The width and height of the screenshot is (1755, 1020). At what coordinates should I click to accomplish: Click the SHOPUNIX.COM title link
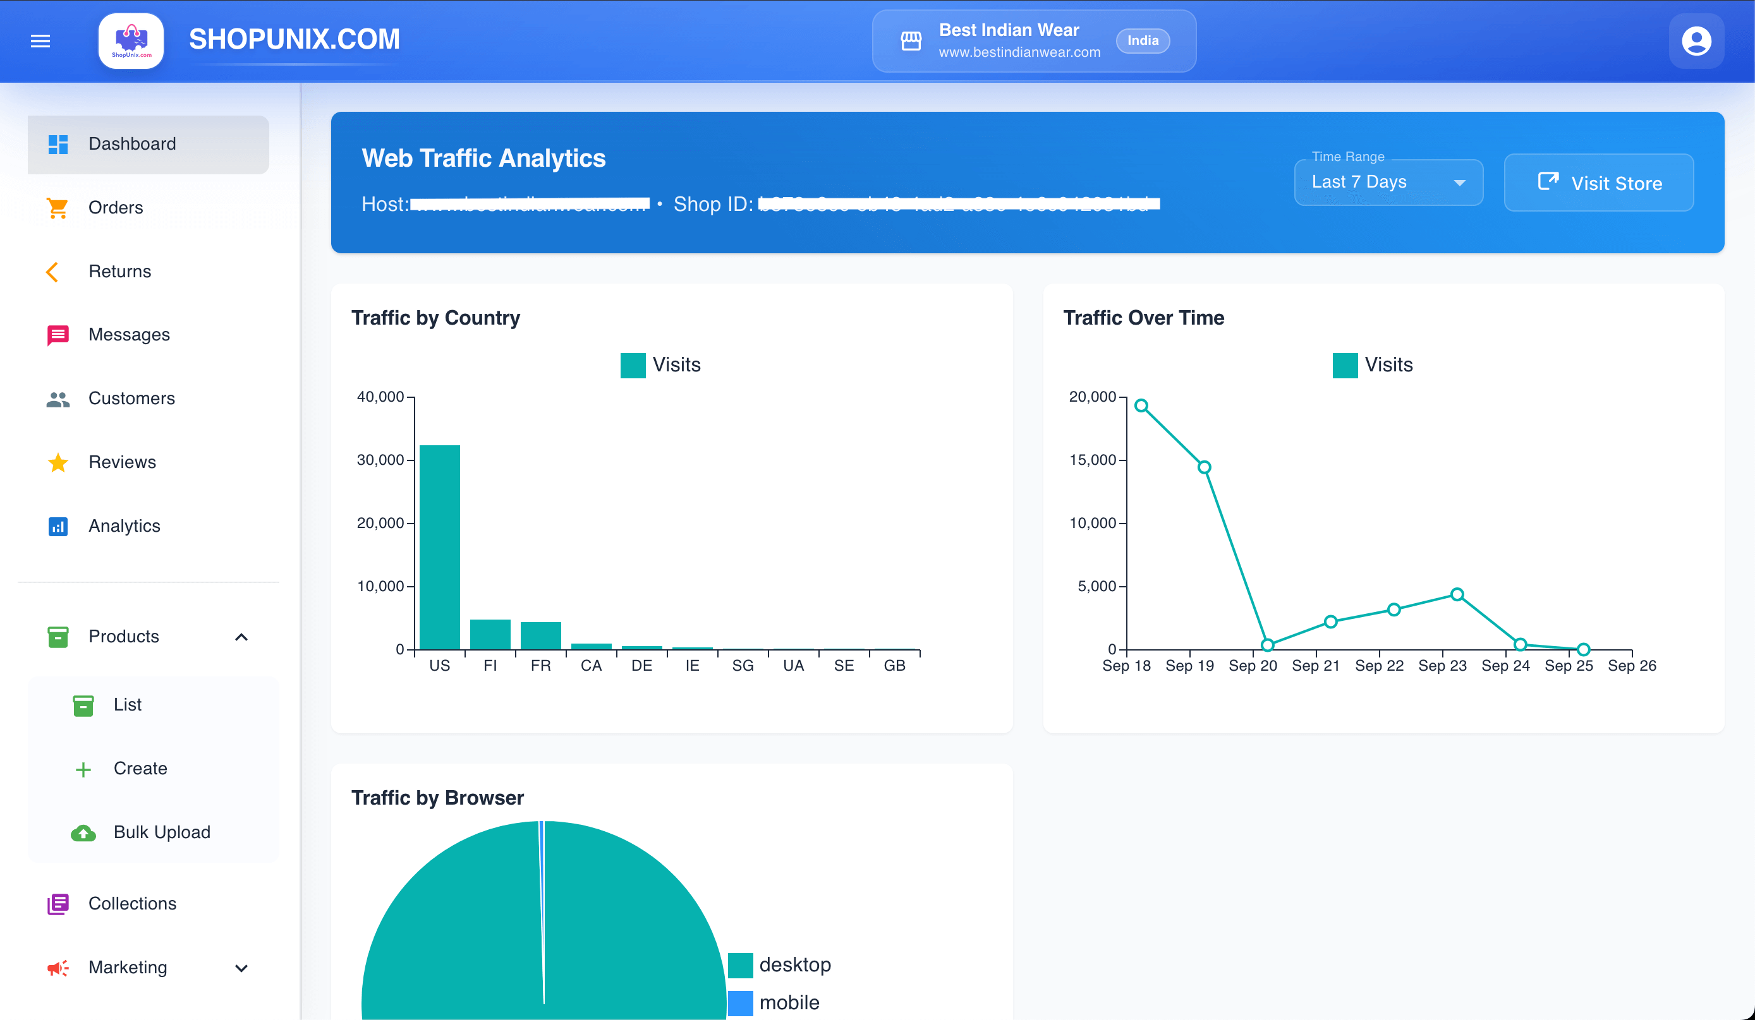(295, 40)
